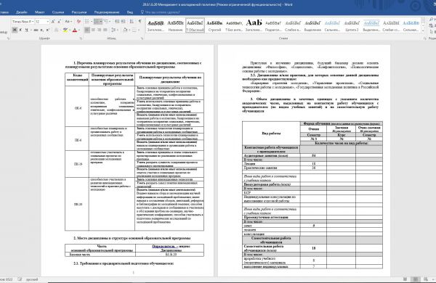The height and width of the screenshot is (283, 436).
Task: Switch to Print Layout view in the status bar
Action: [416, 279]
